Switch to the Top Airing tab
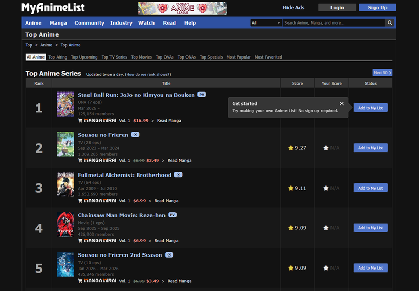 pos(58,57)
